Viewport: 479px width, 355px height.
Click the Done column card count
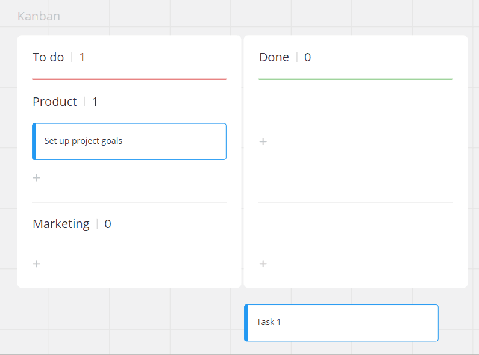coord(308,57)
